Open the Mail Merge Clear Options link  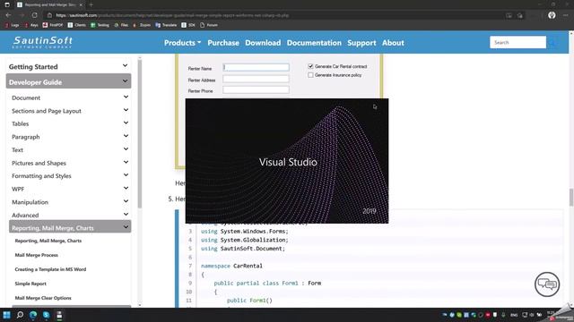43,298
